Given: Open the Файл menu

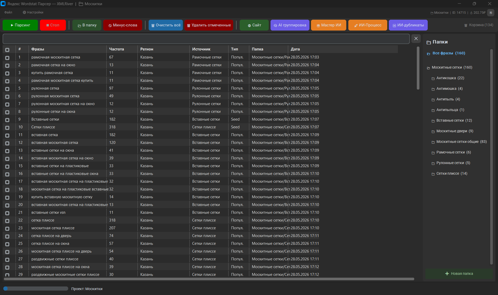Looking at the screenshot, I should point(8,12).
